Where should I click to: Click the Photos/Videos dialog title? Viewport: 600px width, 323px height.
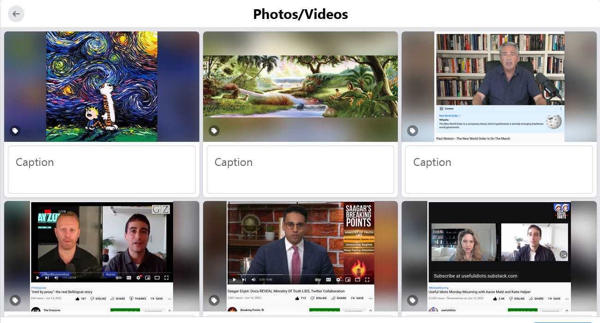[300, 14]
